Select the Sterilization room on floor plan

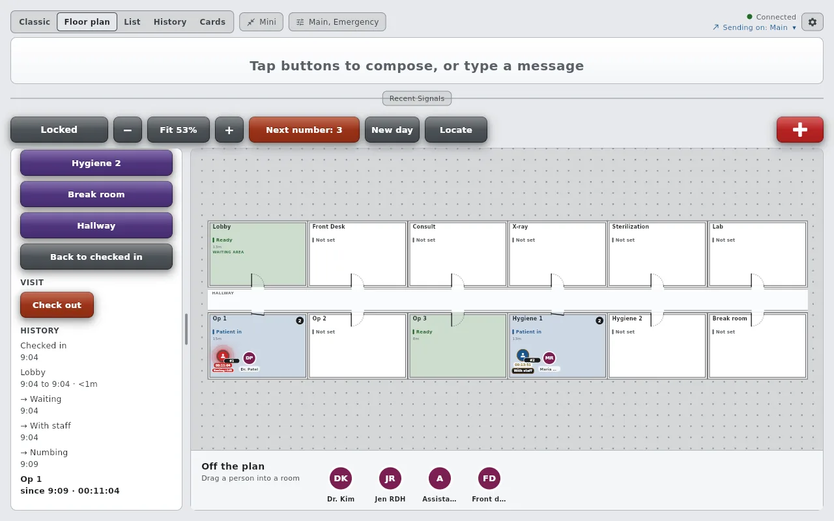pyautogui.click(x=657, y=254)
